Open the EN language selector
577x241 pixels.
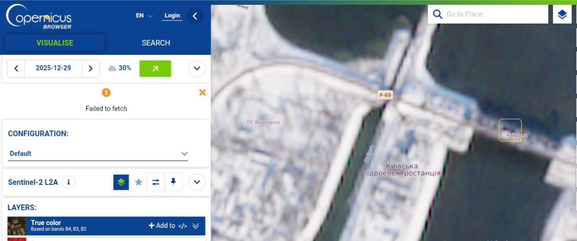click(144, 16)
